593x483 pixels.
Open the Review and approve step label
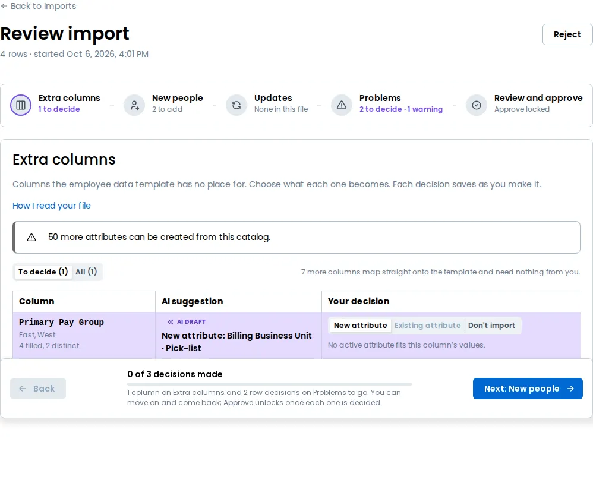(538, 98)
